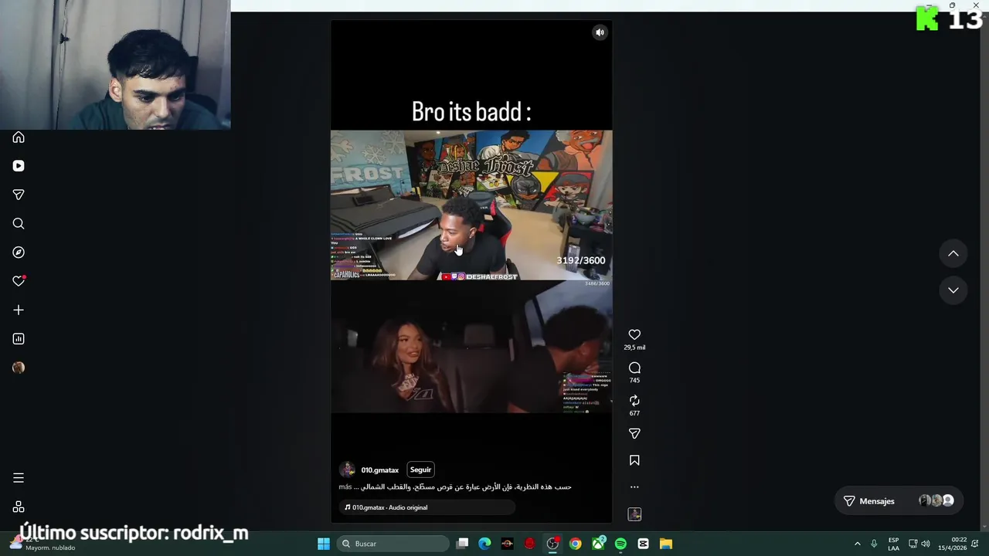Create a new post with plus icon
The height and width of the screenshot is (556, 989).
(x=19, y=310)
